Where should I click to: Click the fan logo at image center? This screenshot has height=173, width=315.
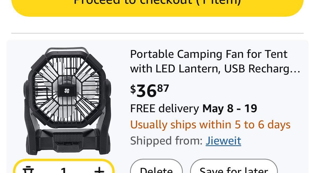[x=67, y=91]
